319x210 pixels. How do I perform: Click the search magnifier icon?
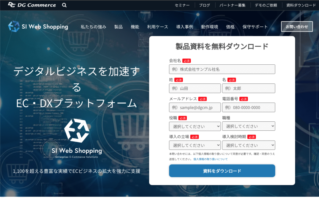(64, 5)
